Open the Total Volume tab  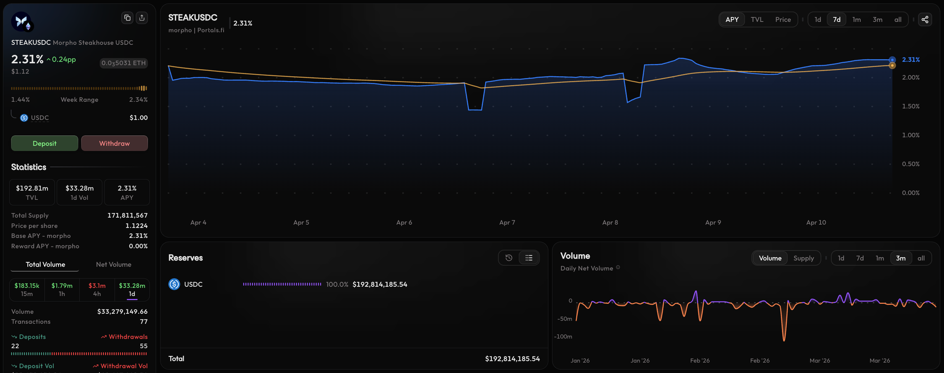coord(45,265)
